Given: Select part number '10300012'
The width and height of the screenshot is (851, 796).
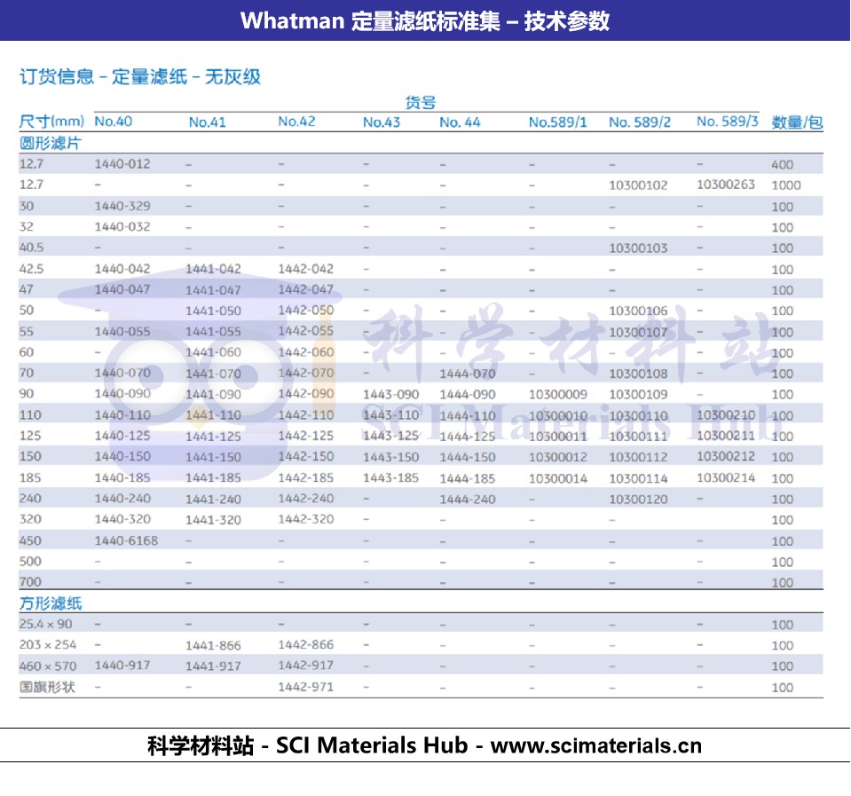Looking at the screenshot, I should click(558, 457).
